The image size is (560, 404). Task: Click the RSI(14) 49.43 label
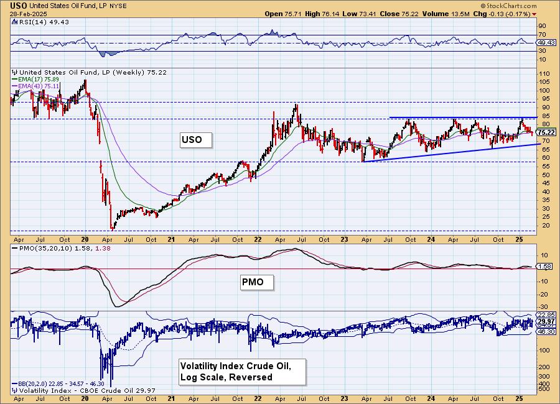(44, 22)
